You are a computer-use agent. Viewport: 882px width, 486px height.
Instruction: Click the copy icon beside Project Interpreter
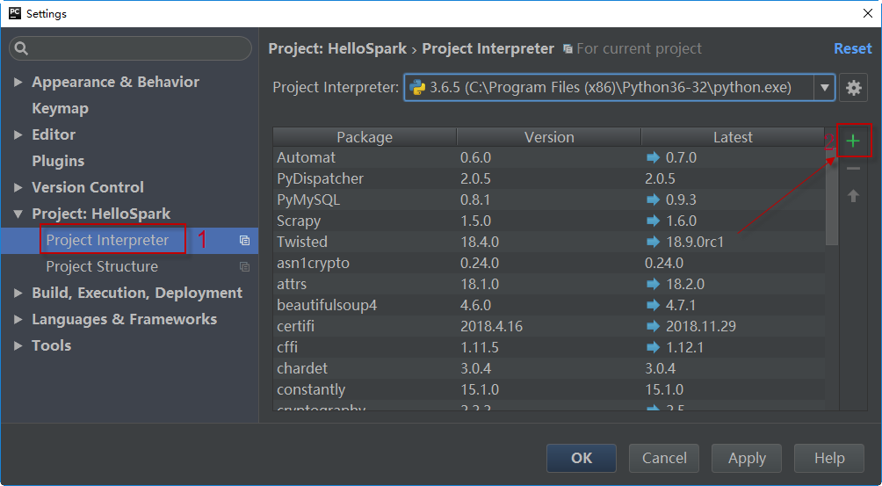[245, 241]
